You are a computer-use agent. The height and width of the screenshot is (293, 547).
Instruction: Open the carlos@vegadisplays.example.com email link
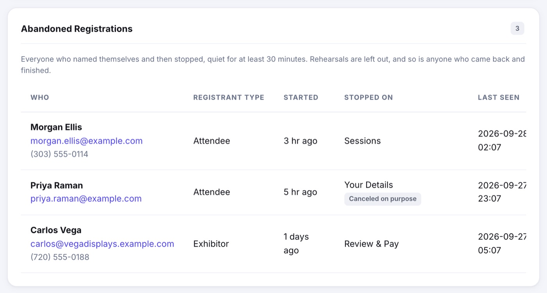[x=102, y=244]
